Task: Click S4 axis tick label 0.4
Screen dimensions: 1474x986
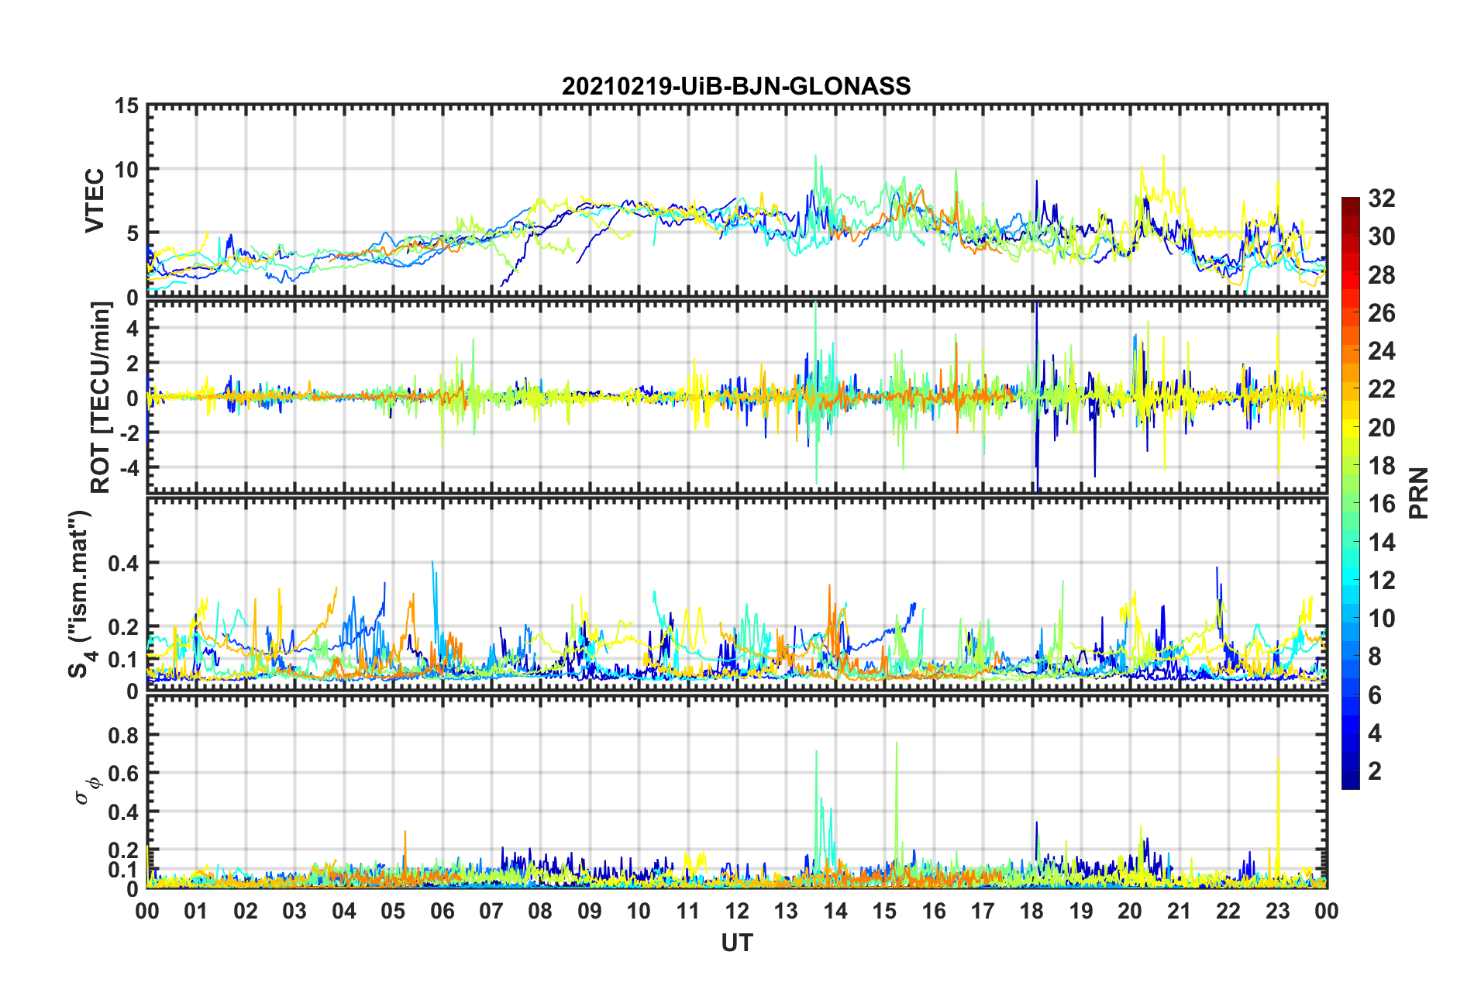Action: (123, 564)
